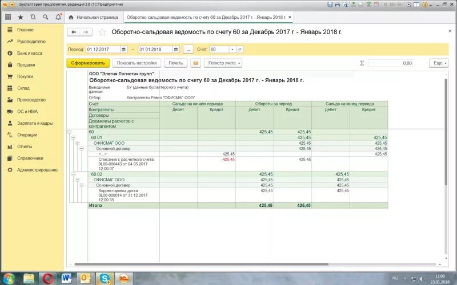Open Регистр учета dropdown

click(x=223, y=63)
